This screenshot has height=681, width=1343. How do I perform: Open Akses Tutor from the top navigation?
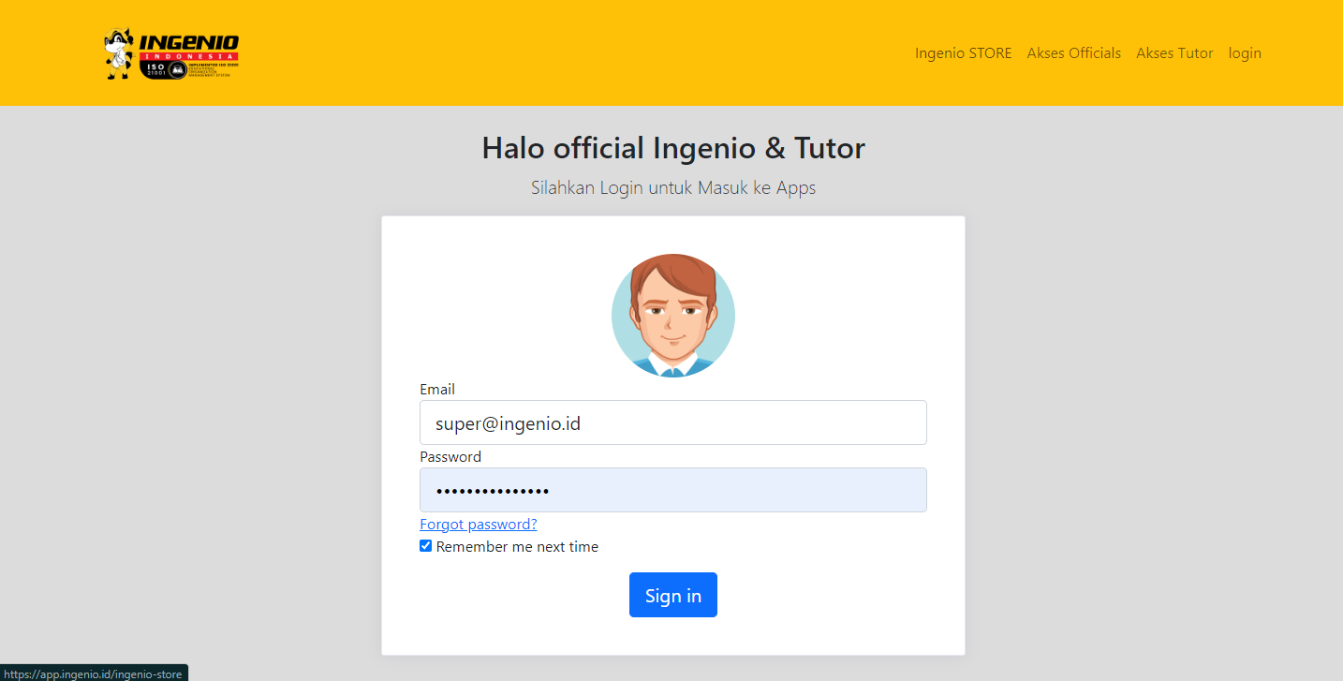tap(1174, 53)
